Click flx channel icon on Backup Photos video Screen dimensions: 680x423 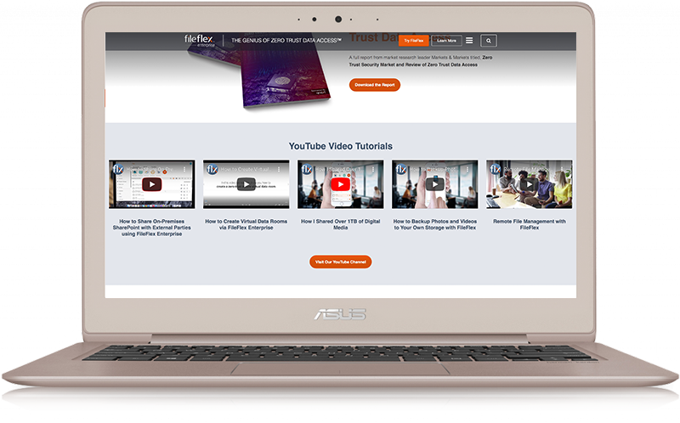pyautogui.click(x=401, y=169)
